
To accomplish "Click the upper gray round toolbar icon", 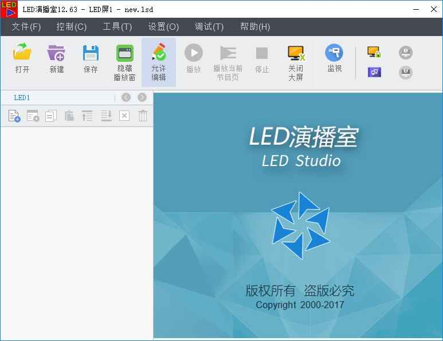I will tap(406, 53).
